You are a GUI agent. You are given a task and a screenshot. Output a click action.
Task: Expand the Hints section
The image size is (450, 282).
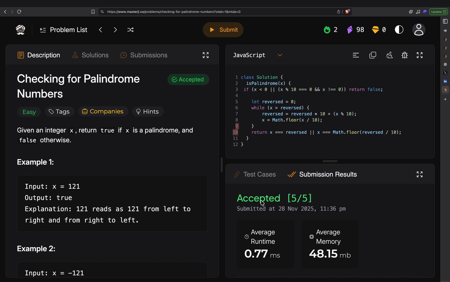[x=148, y=111]
